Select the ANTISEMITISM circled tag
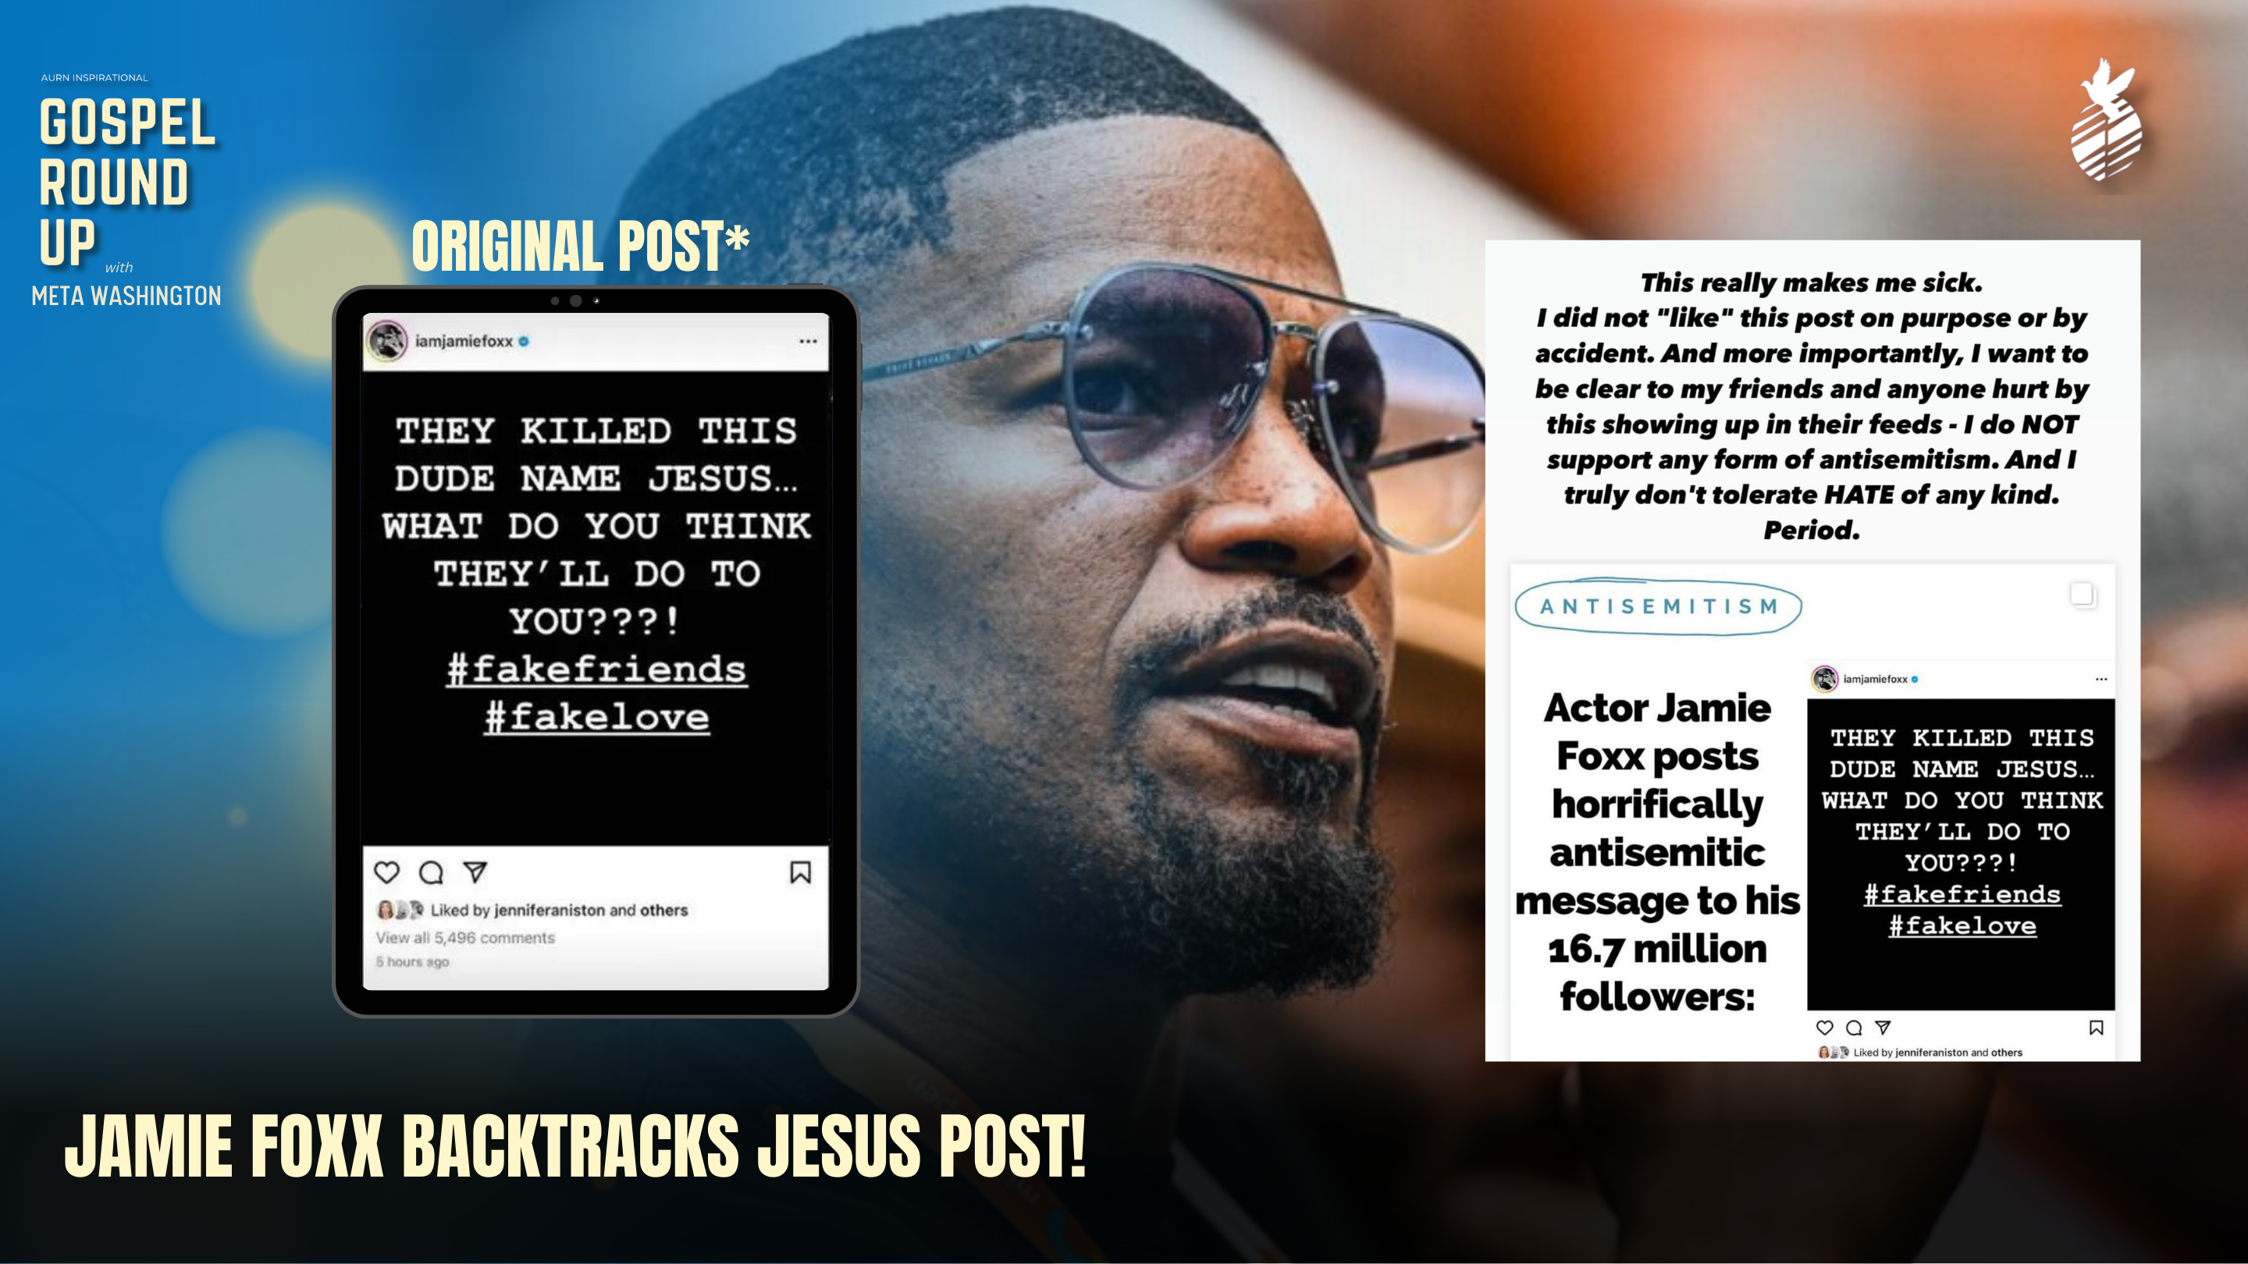The height and width of the screenshot is (1264, 2248). 1658,606
